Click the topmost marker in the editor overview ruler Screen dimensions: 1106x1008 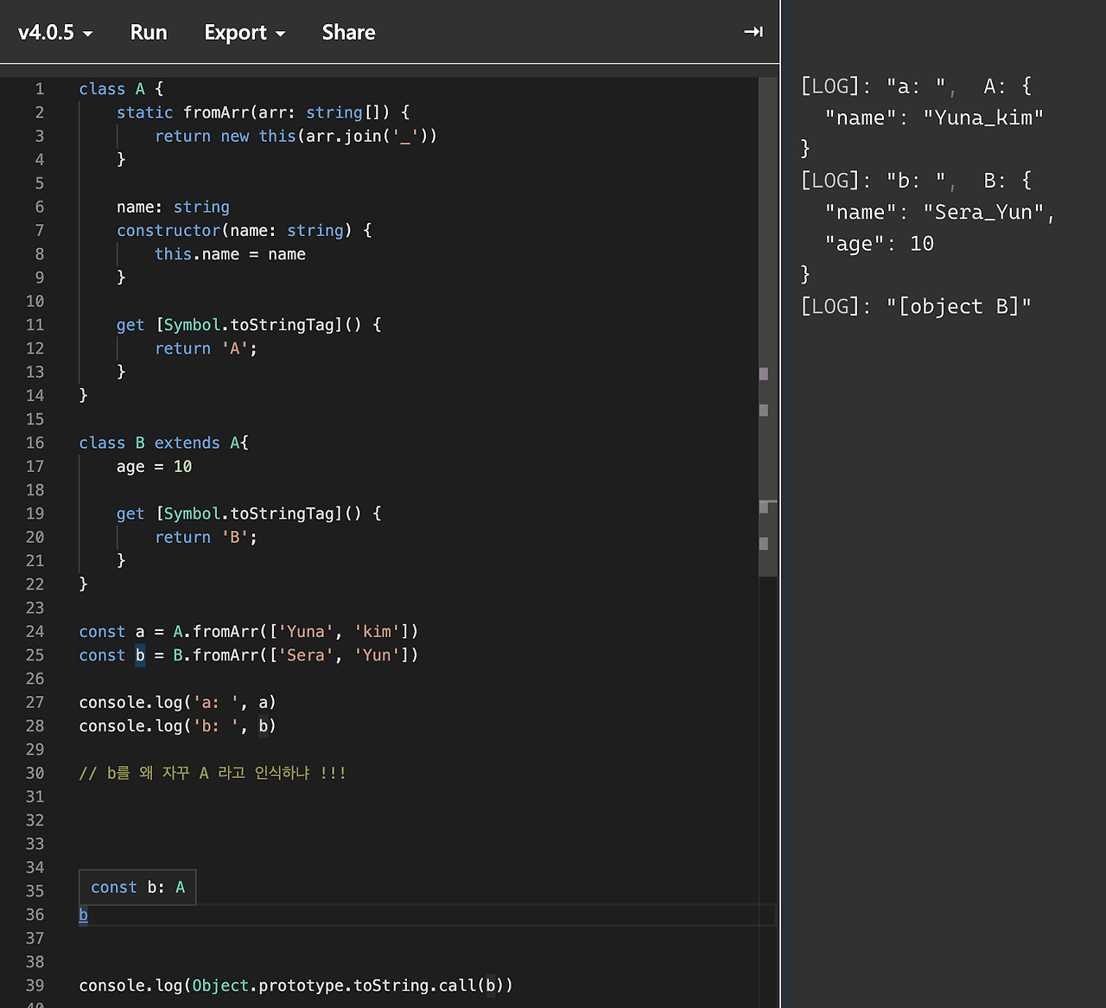(763, 373)
